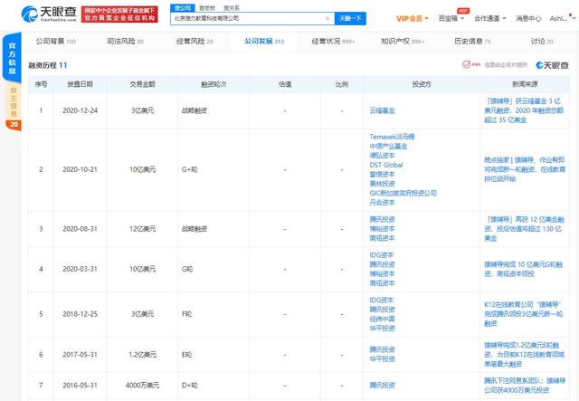Open 腾讯投资 in the 2020-08-31 row
Image resolution: width=579 pixels, height=401 pixels.
click(x=382, y=219)
